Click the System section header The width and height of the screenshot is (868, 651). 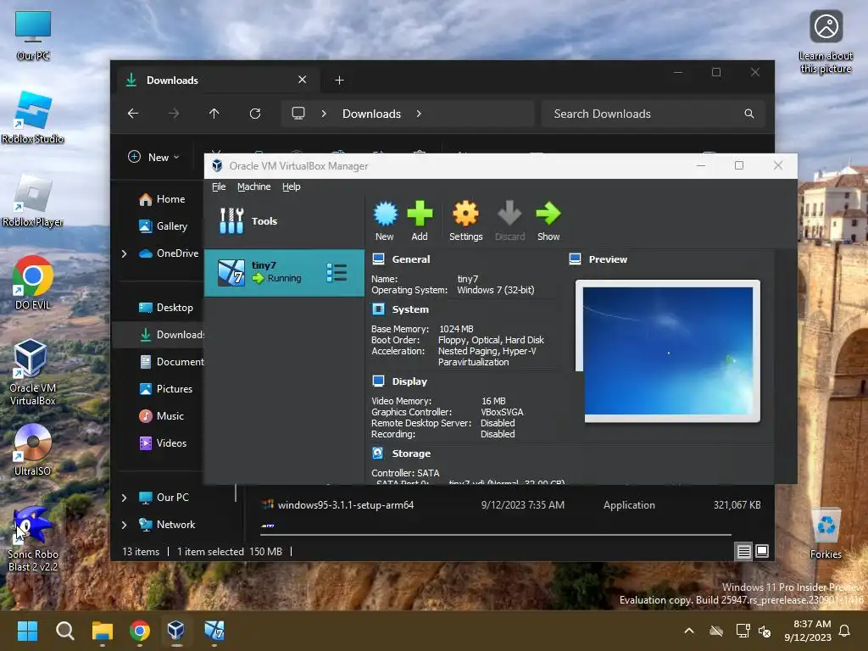pos(410,309)
